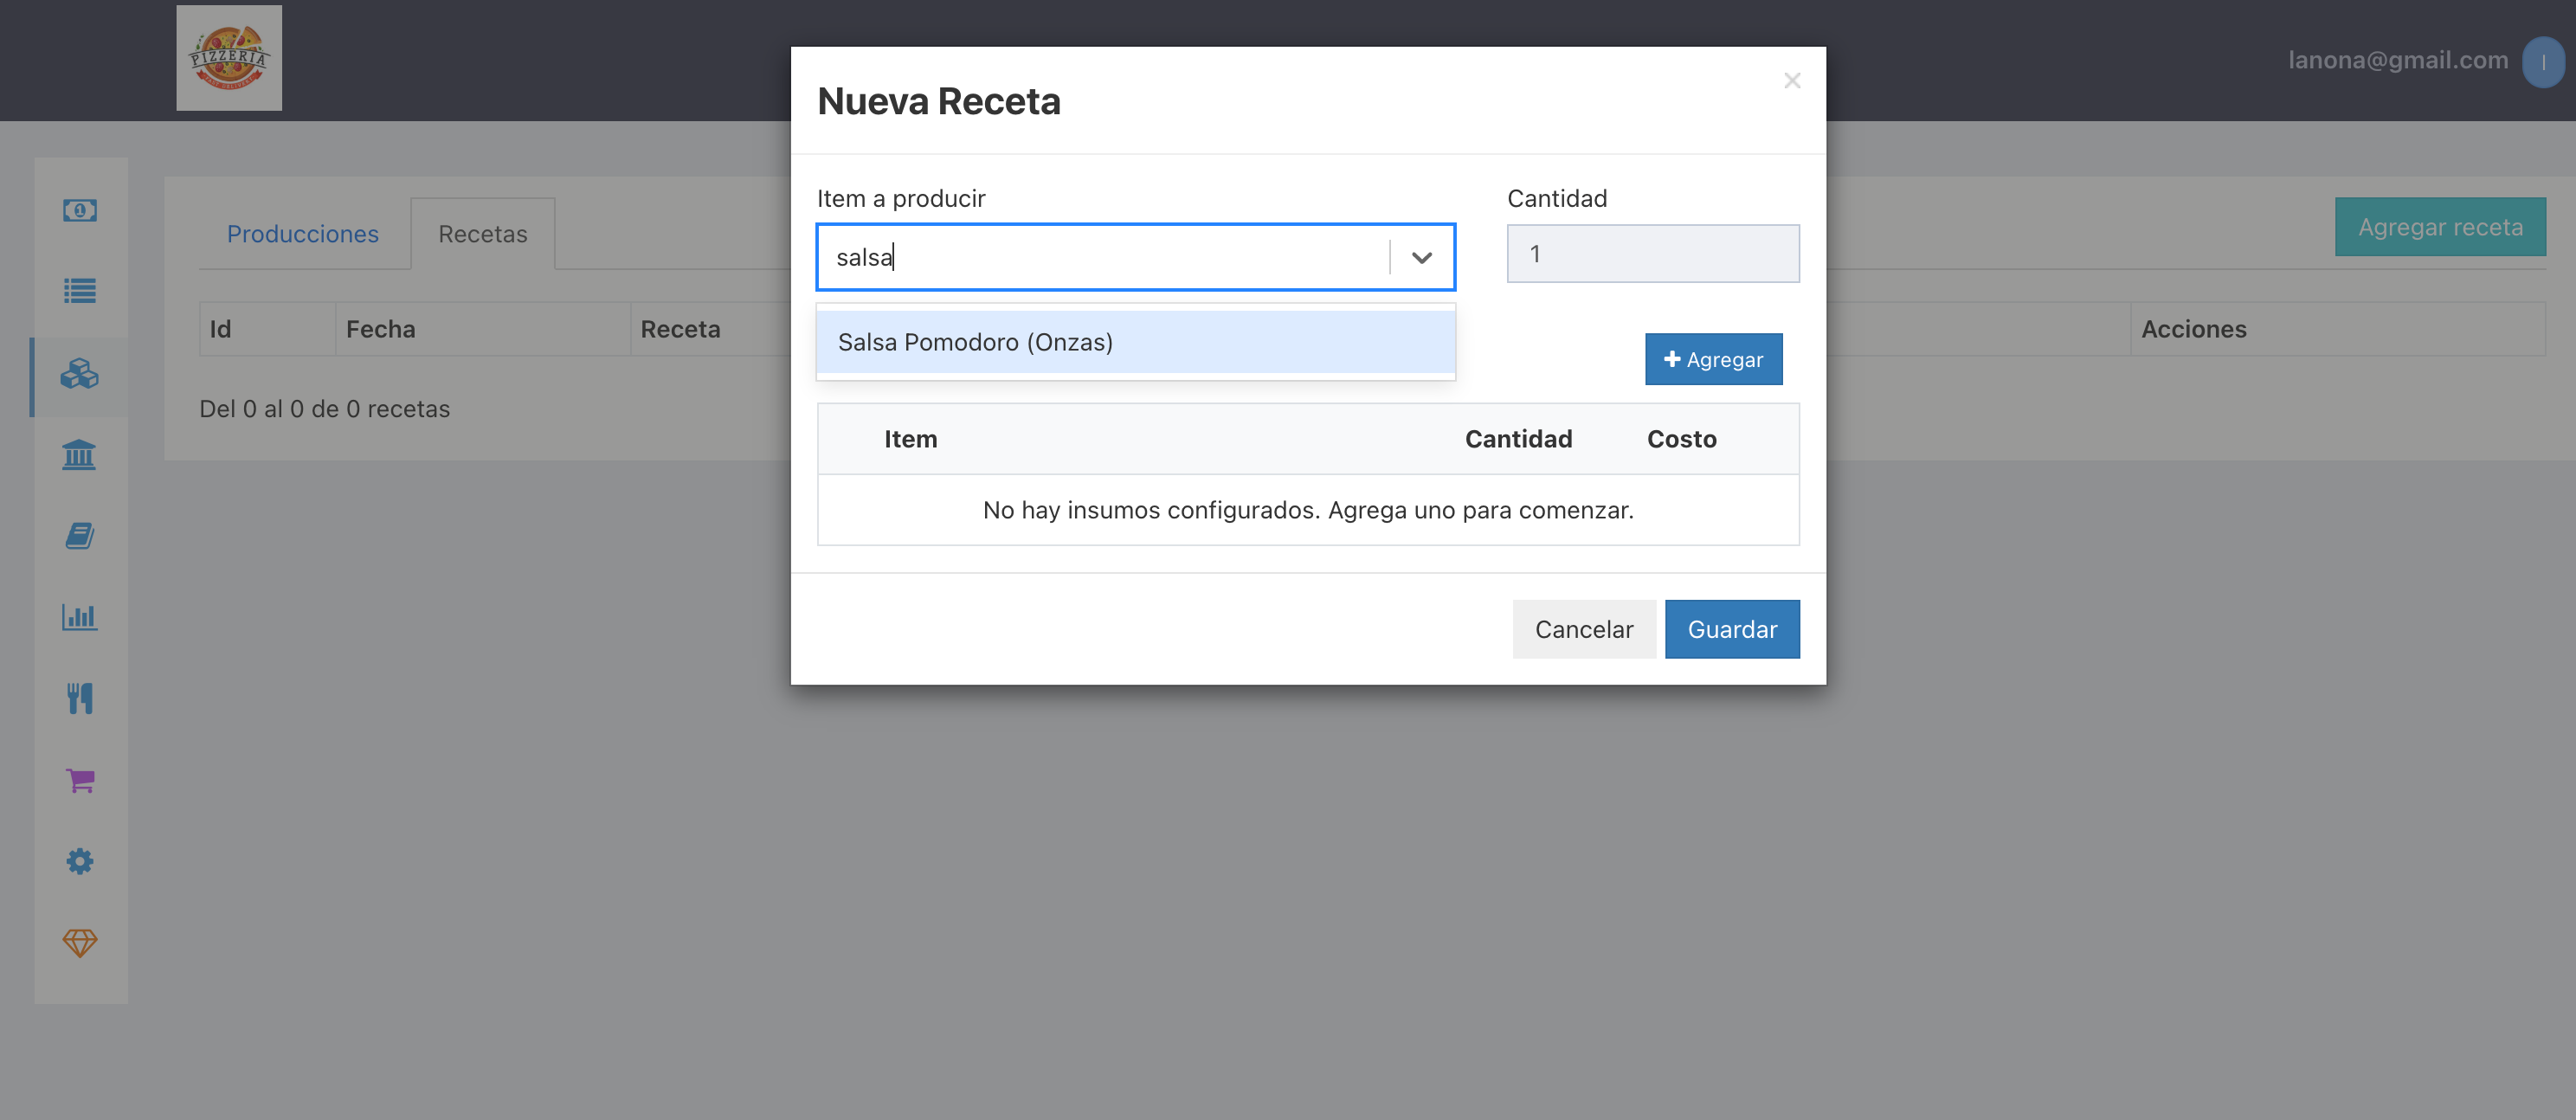Screen dimensions: 2576x1120
Task: Open the settings gear sidebar icon
Action: pos(80,861)
